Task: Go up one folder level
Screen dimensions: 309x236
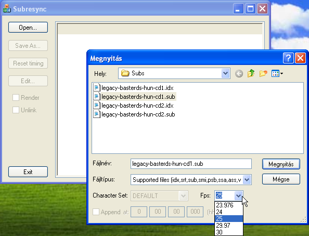Action: (x=251, y=73)
